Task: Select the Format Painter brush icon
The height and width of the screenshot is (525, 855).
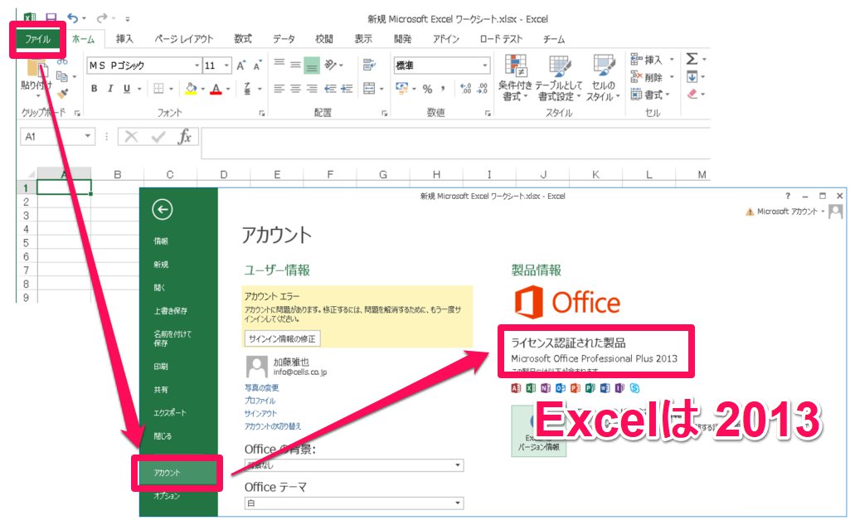Action: (63, 95)
